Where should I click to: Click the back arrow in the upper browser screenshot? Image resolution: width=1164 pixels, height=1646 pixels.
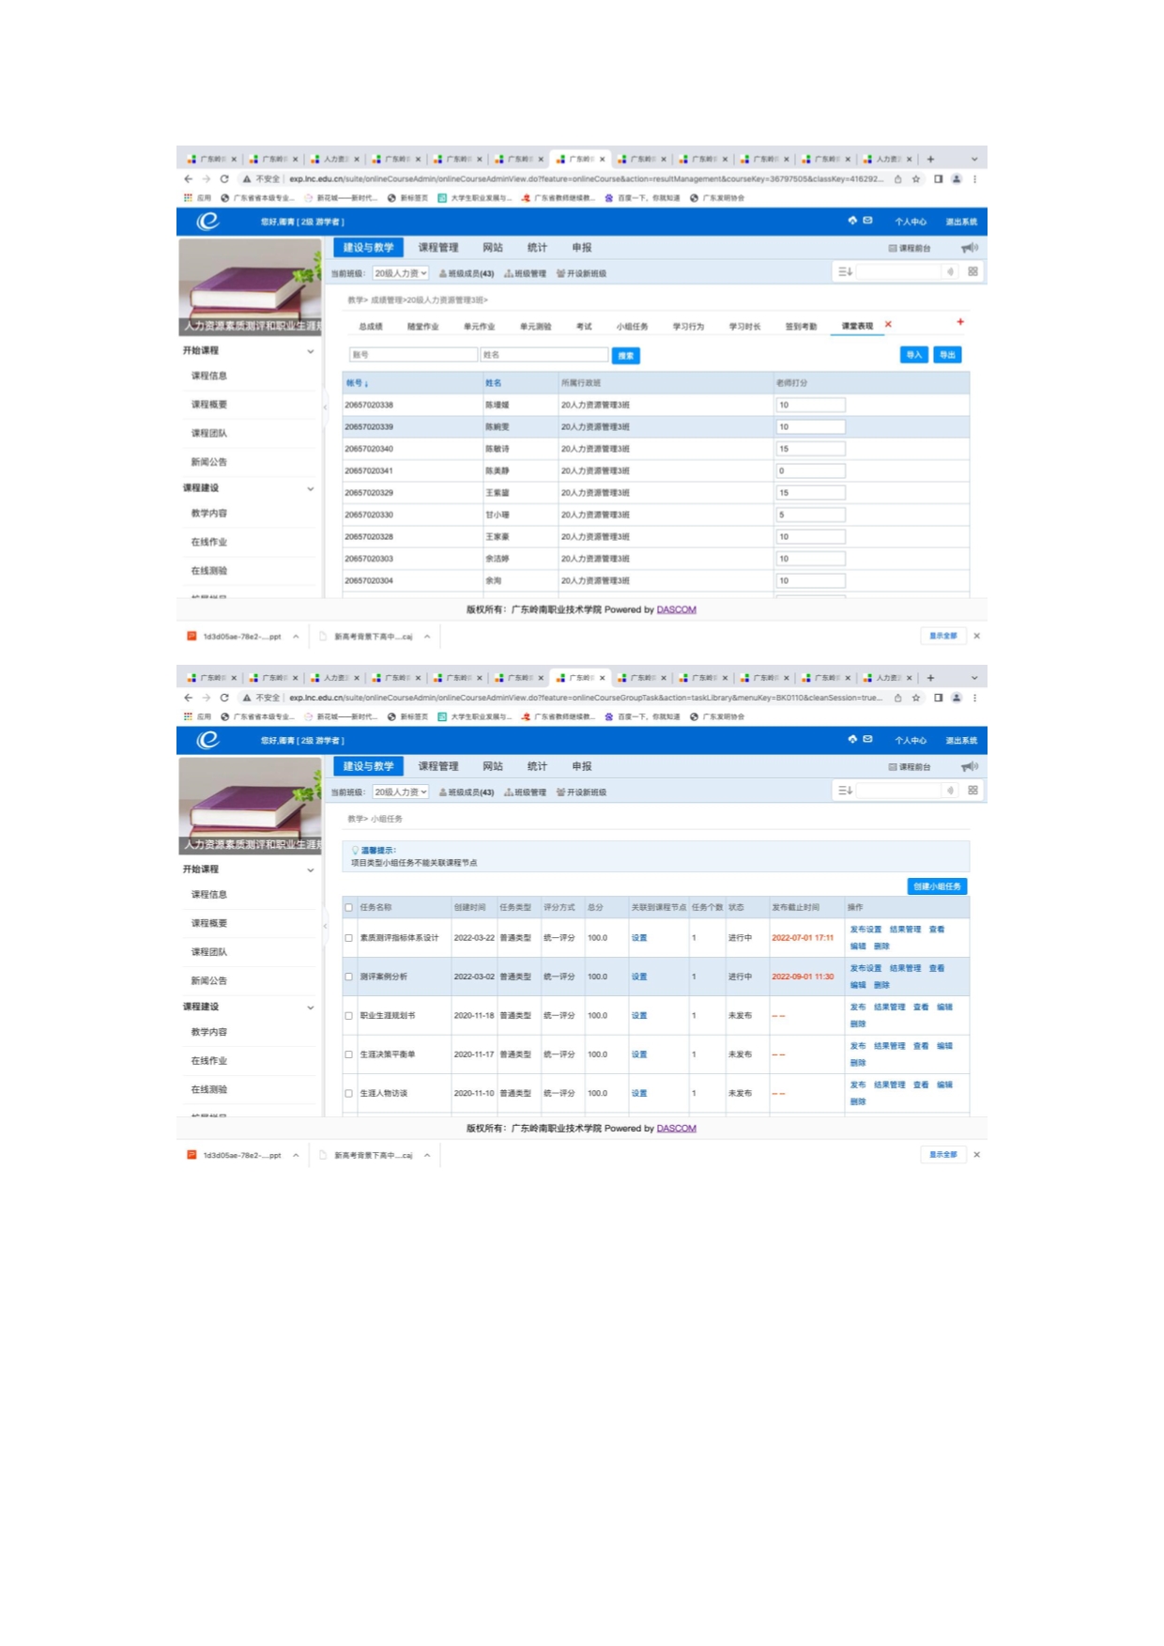189,178
